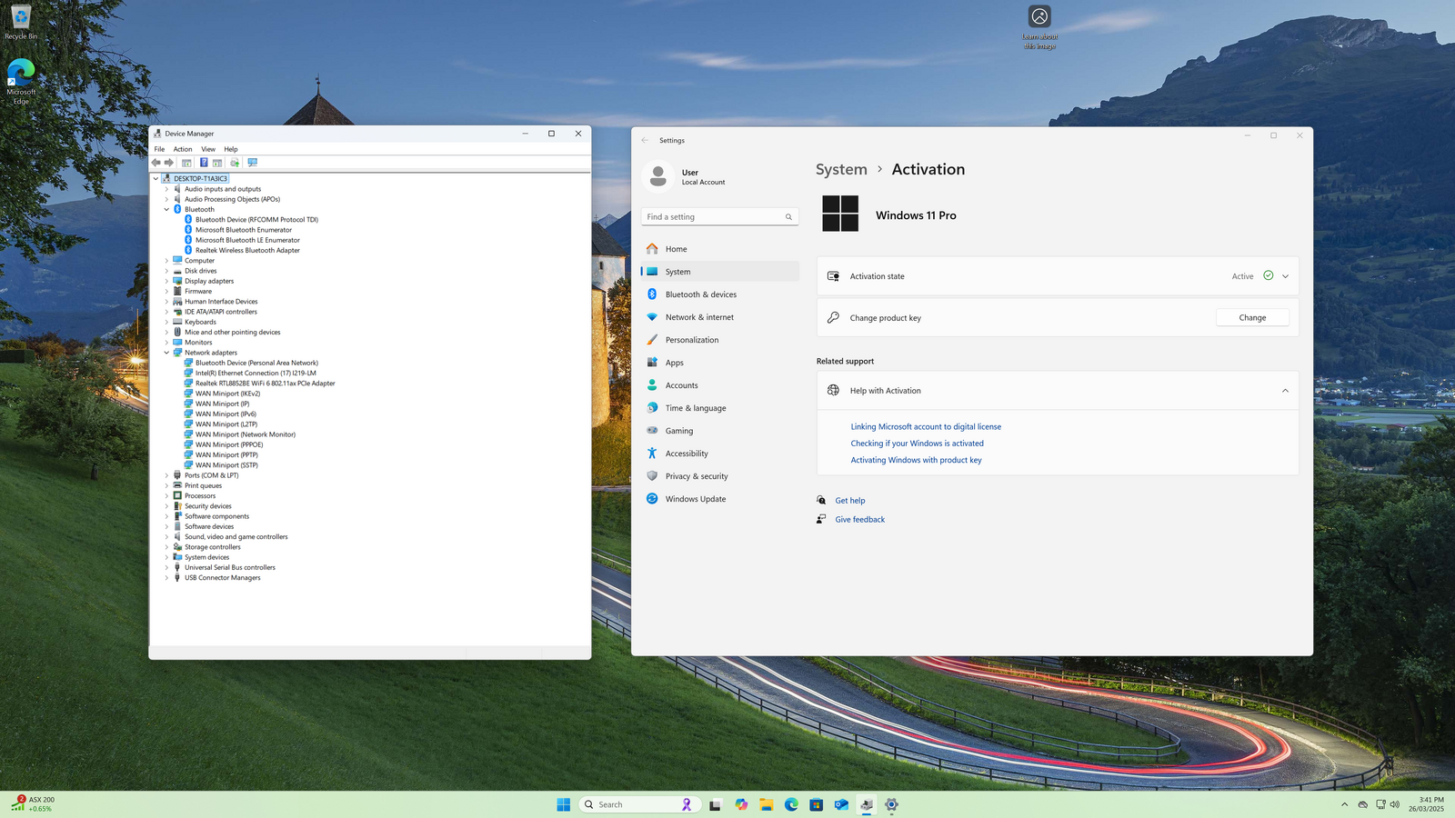Open Checking if your Windows is activated
The height and width of the screenshot is (818, 1455).
(917, 444)
